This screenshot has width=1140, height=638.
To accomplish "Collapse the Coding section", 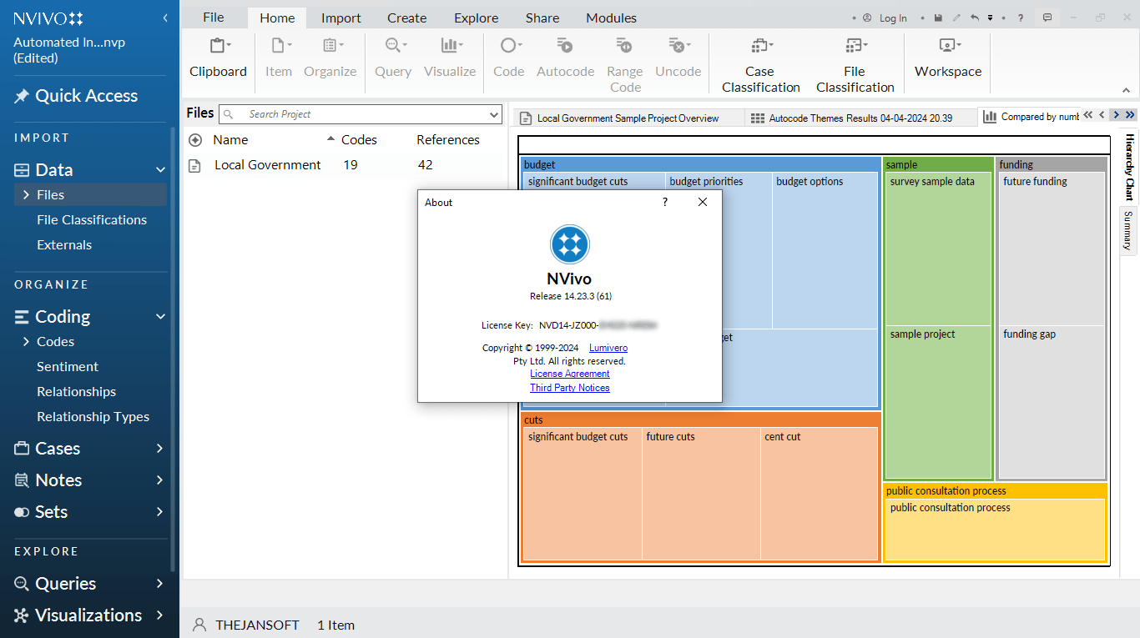I will point(160,317).
